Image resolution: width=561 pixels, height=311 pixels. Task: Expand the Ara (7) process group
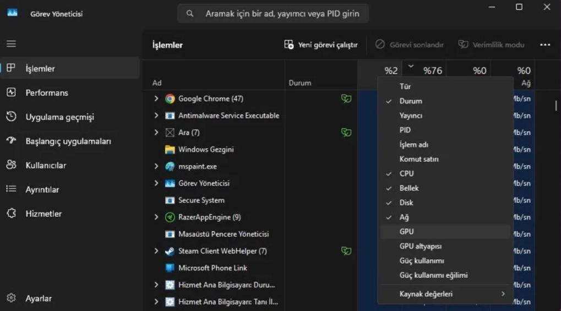coord(156,133)
